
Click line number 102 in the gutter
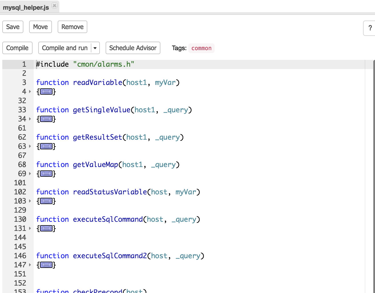click(x=20, y=192)
